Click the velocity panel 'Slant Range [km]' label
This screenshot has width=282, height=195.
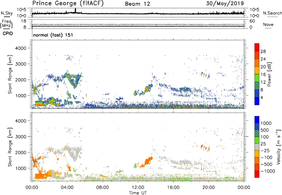[10, 147]
